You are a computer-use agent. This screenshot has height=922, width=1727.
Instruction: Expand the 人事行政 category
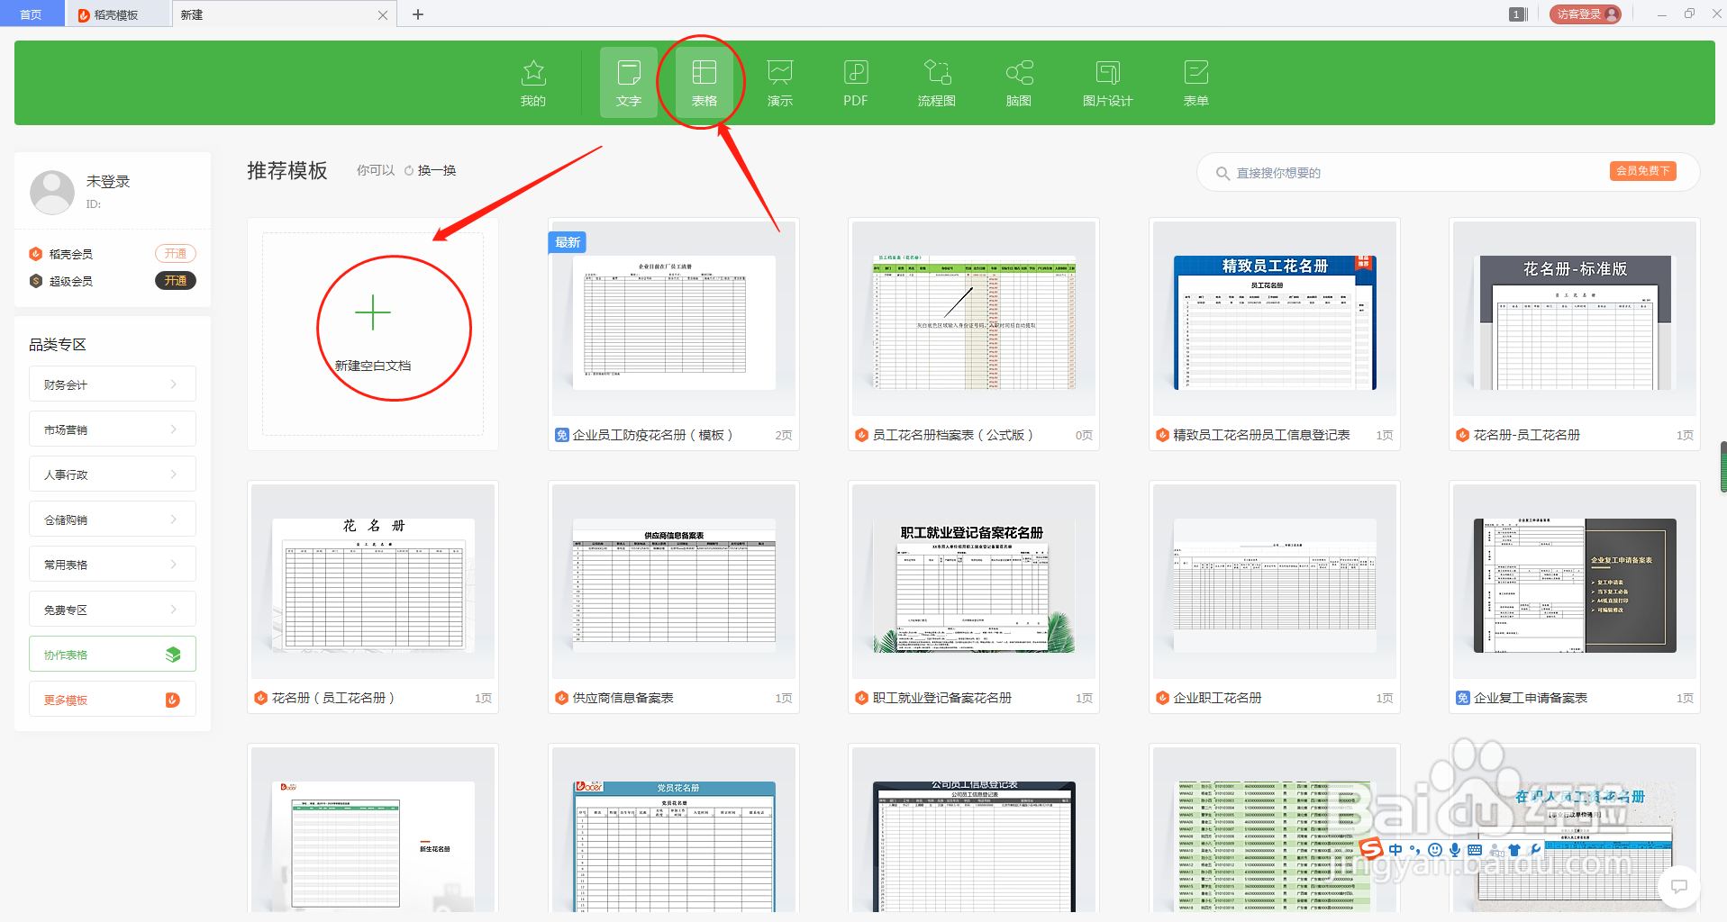click(112, 474)
